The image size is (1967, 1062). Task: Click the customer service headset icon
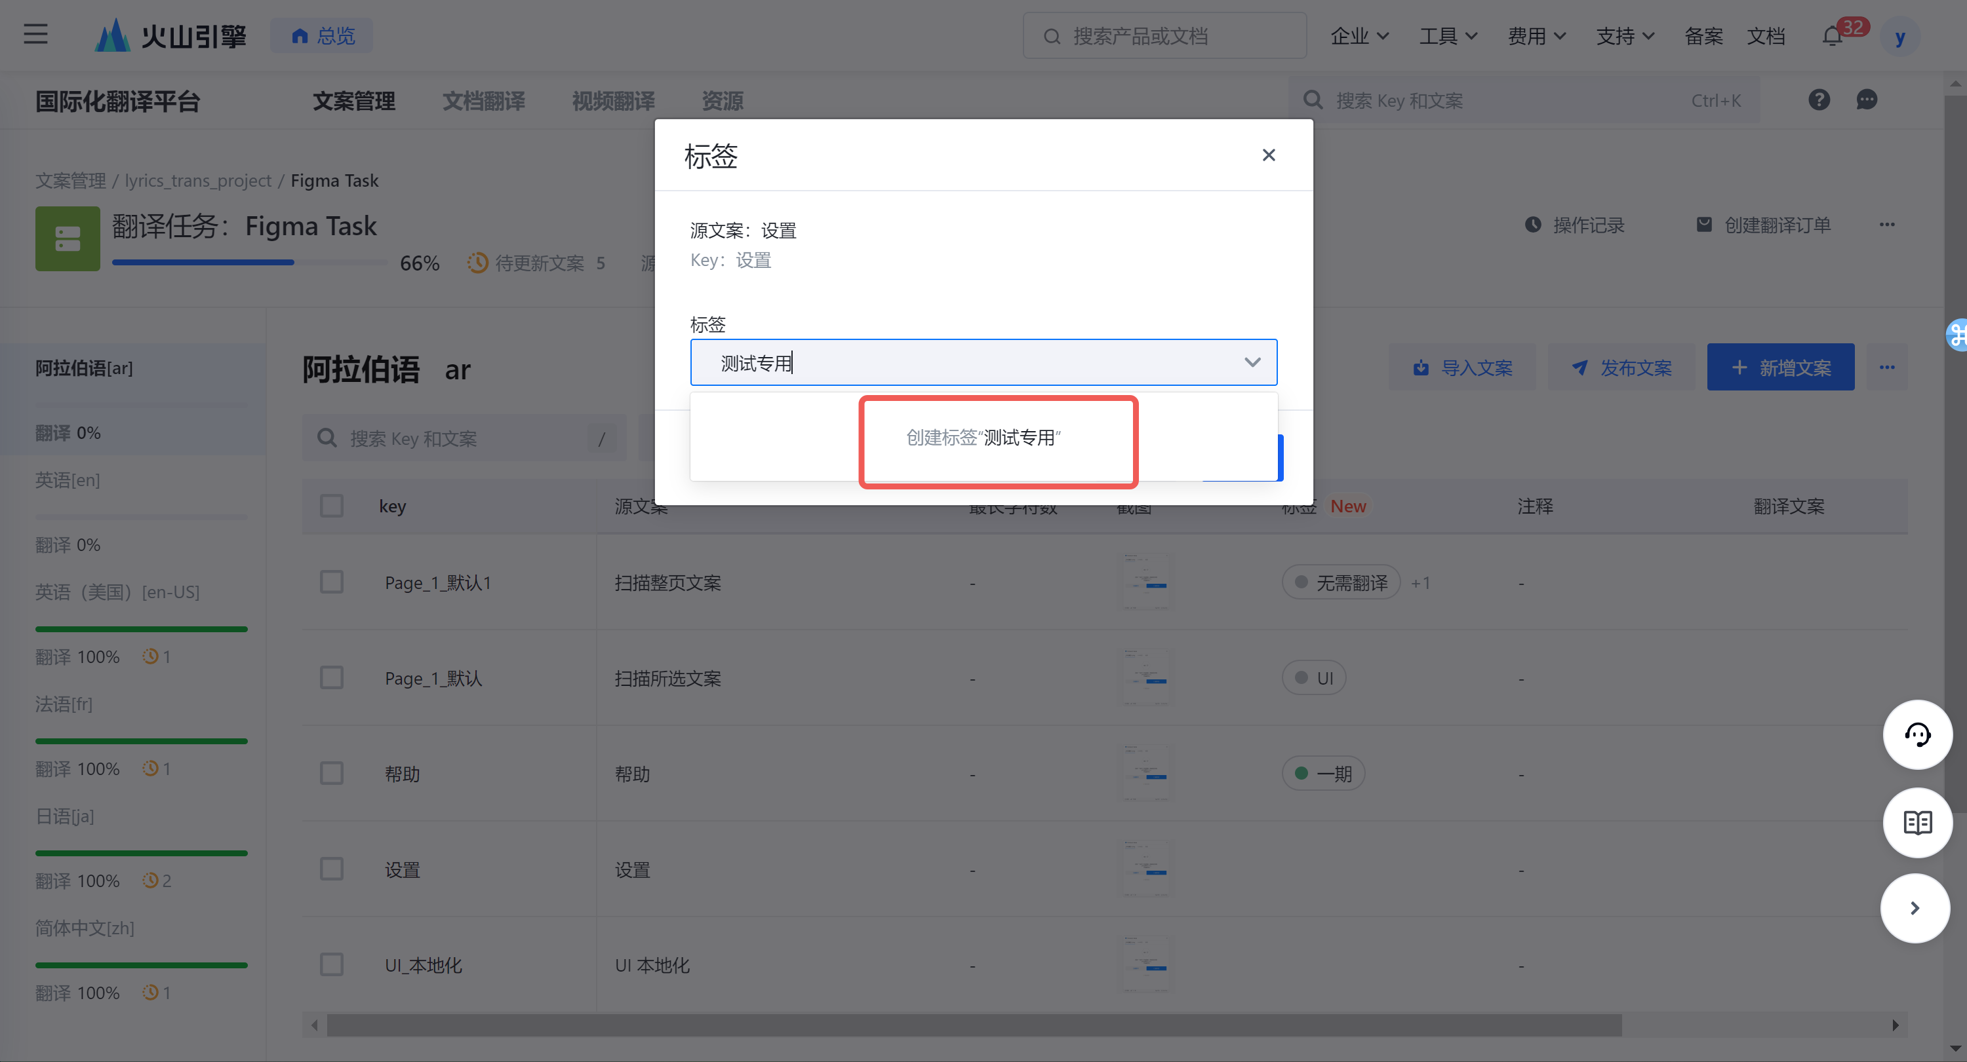[1917, 734]
